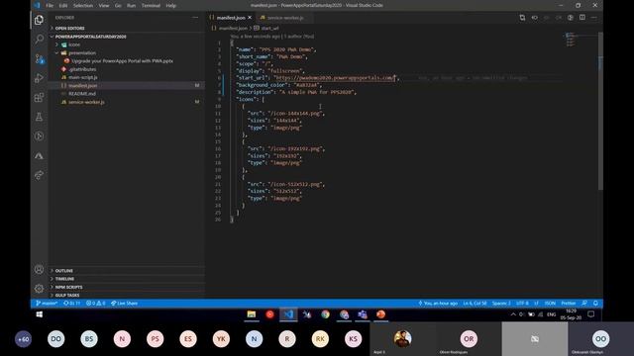Click Spaces: 2 indentation setting
Screen dimensions: 634x356
point(501,304)
